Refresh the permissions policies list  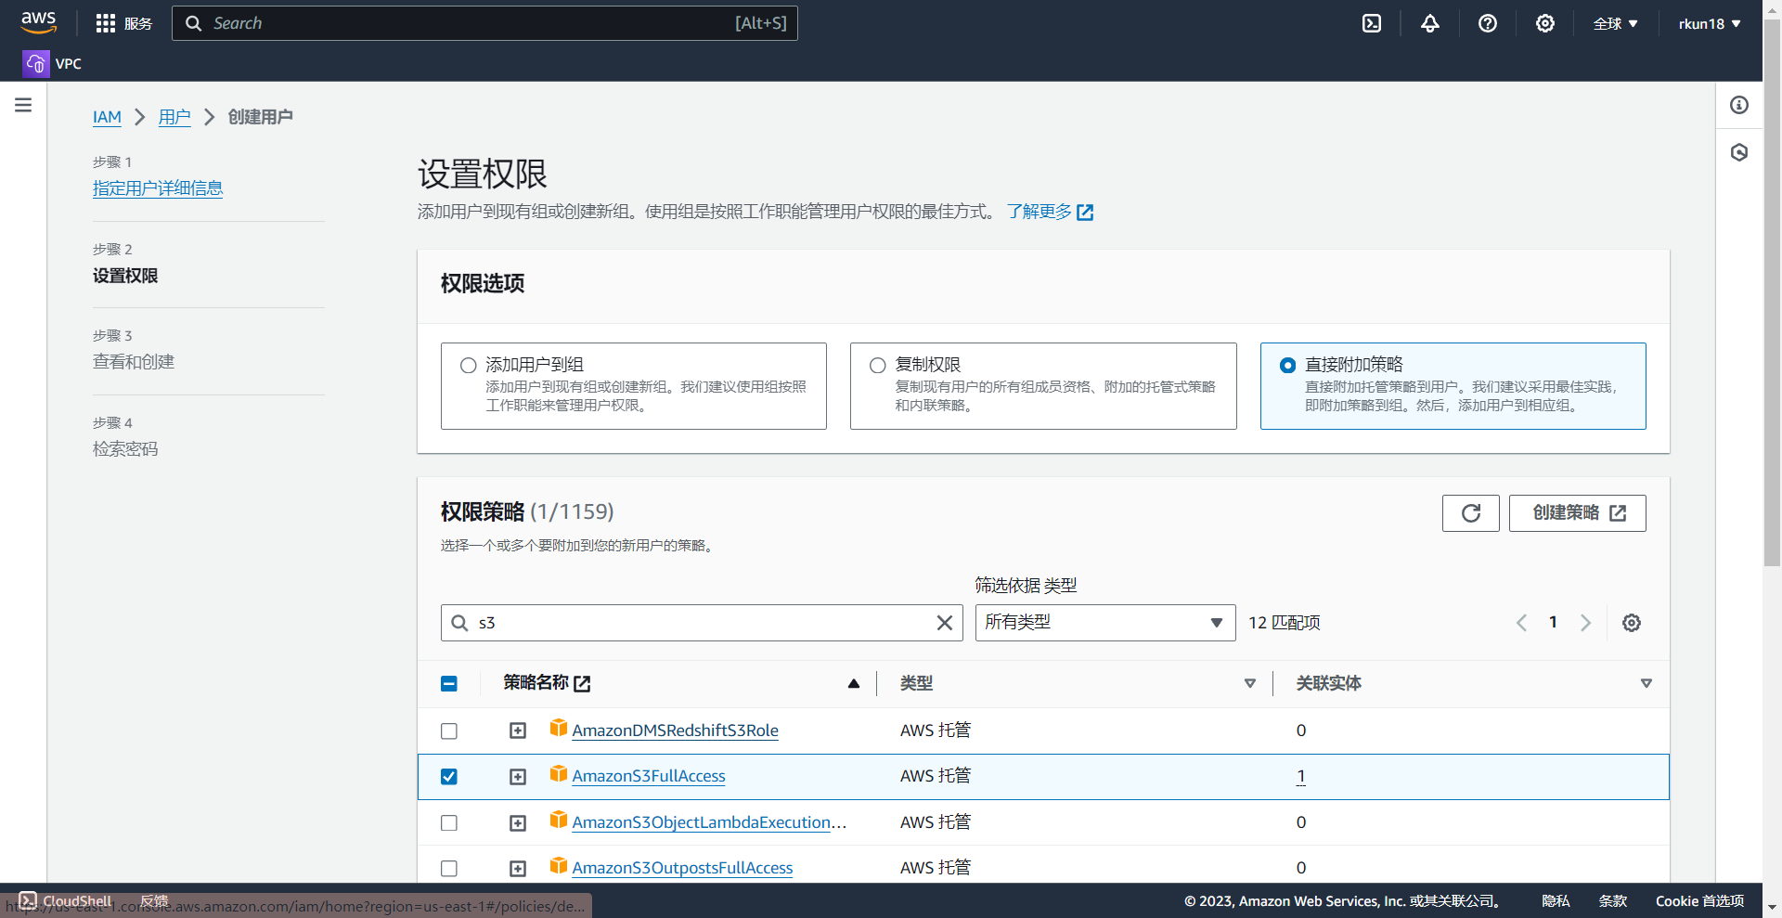point(1471,513)
